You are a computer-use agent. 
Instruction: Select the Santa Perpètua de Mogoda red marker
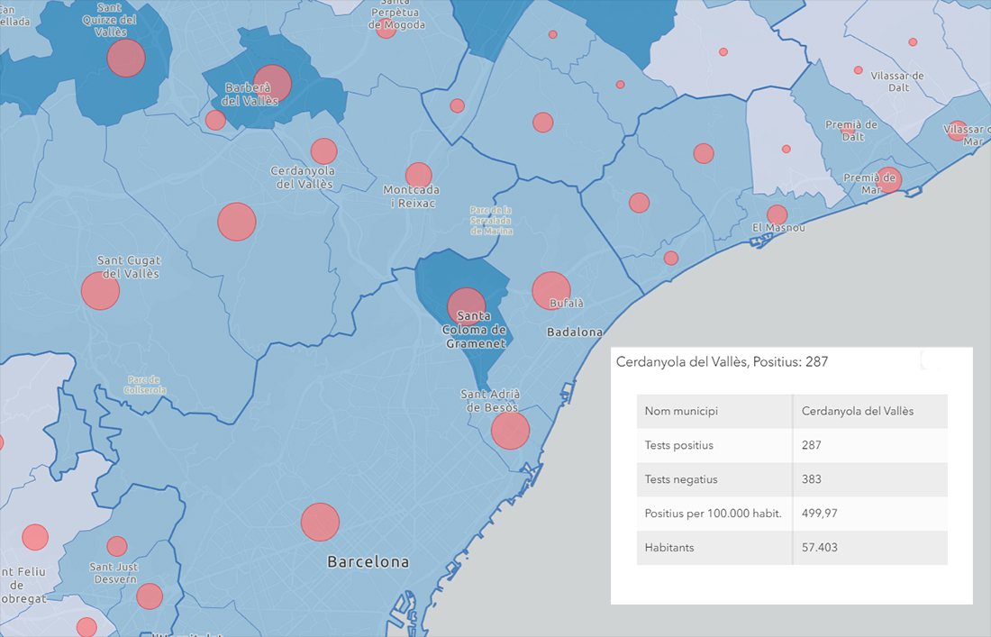pos(386,29)
